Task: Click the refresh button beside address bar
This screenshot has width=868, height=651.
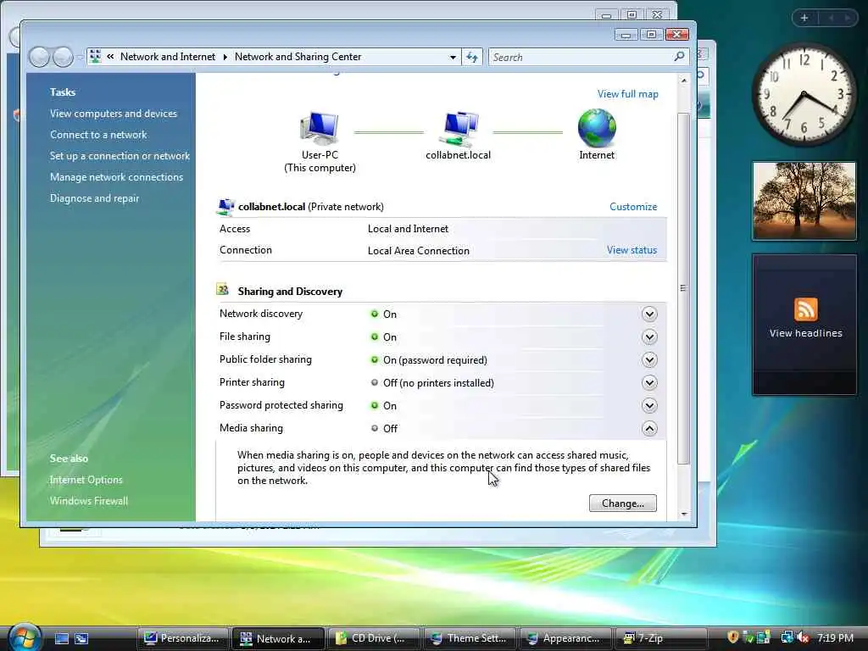Action: pyautogui.click(x=472, y=57)
